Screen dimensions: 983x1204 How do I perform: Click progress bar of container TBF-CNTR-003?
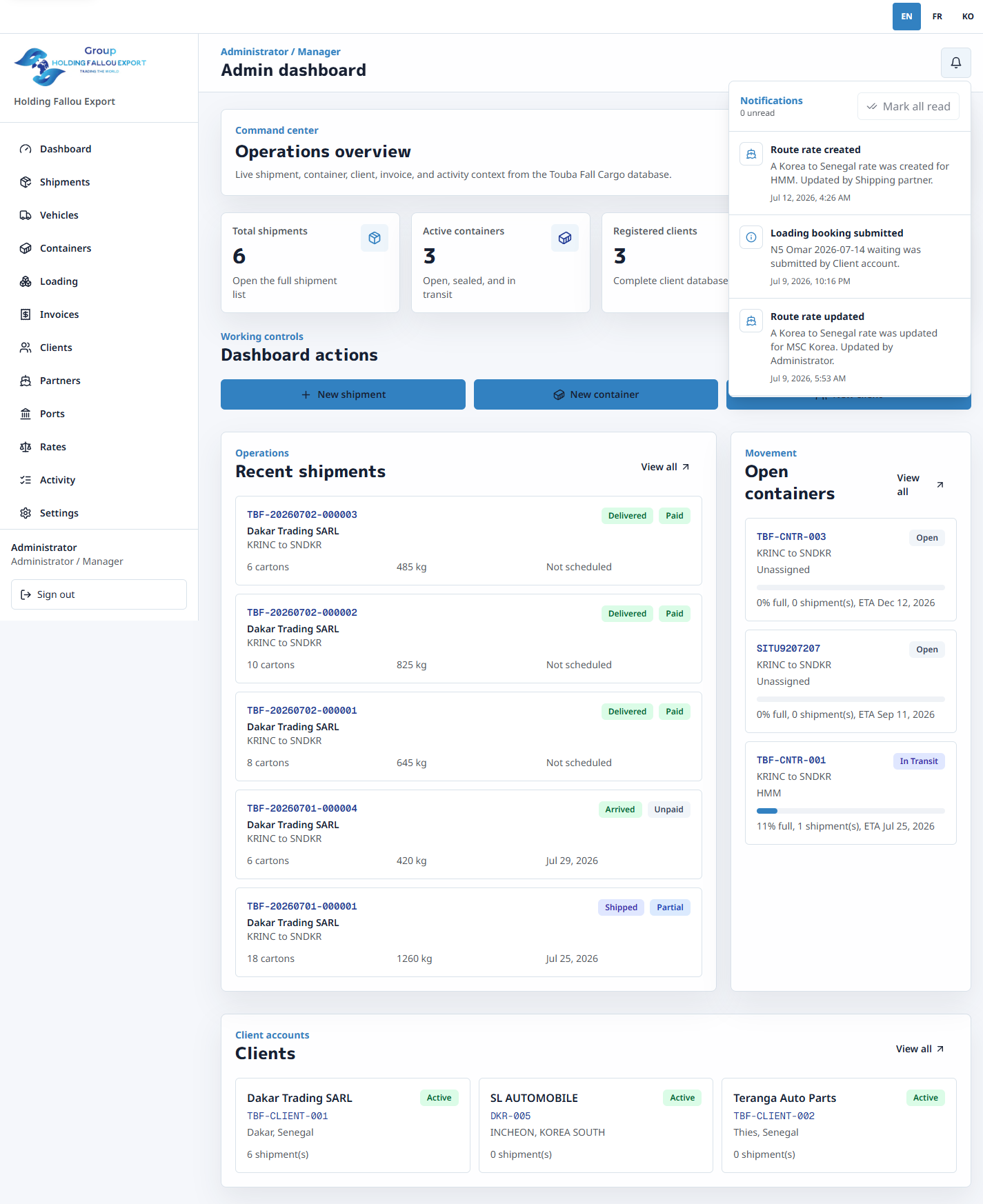pos(851,588)
